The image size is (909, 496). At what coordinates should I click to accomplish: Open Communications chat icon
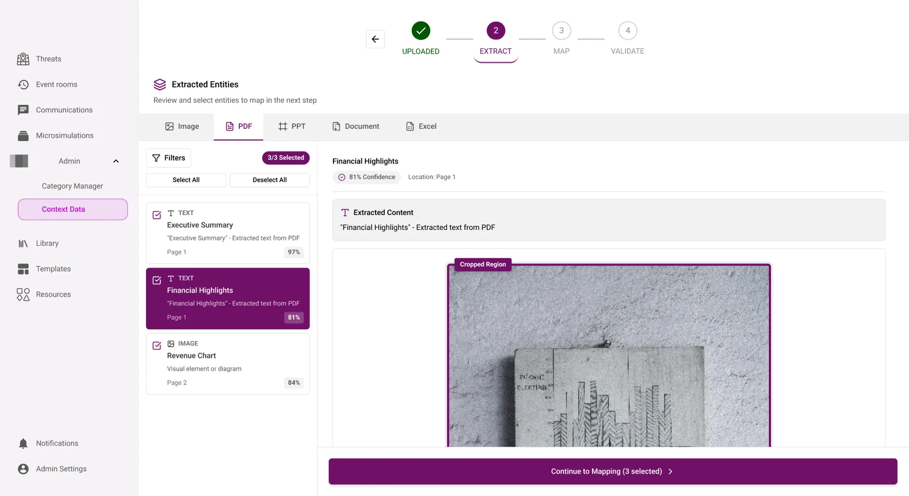coord(23,110)
